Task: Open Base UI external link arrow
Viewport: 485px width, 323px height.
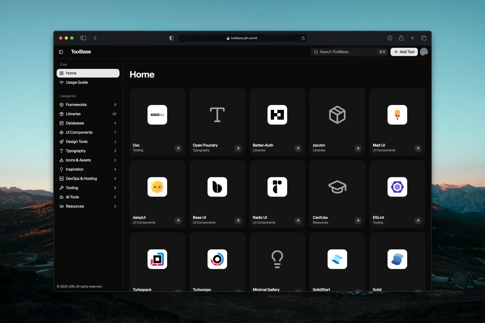Action: click(x=238, y=221)
